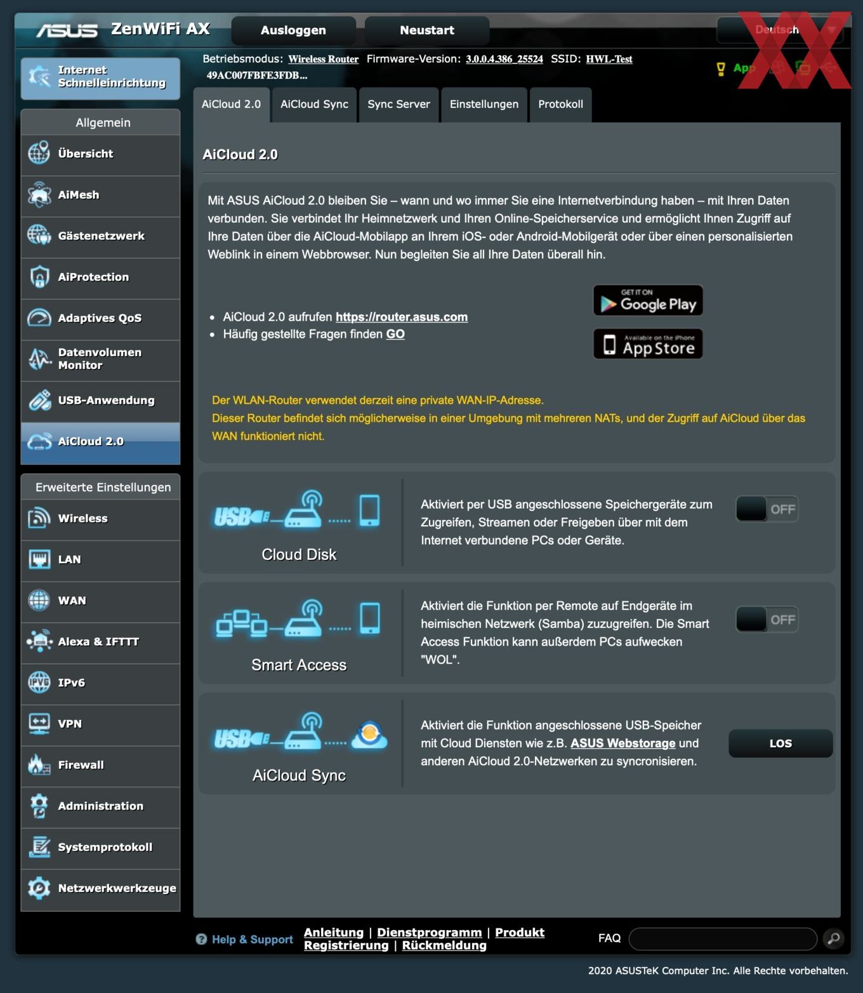Click the IPv6 globe icon
This screenshot has height=993, width=863.
coord(39,683)
